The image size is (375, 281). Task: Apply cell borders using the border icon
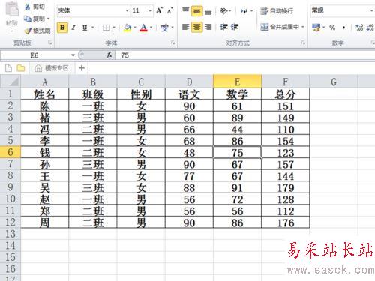(106, 28)
